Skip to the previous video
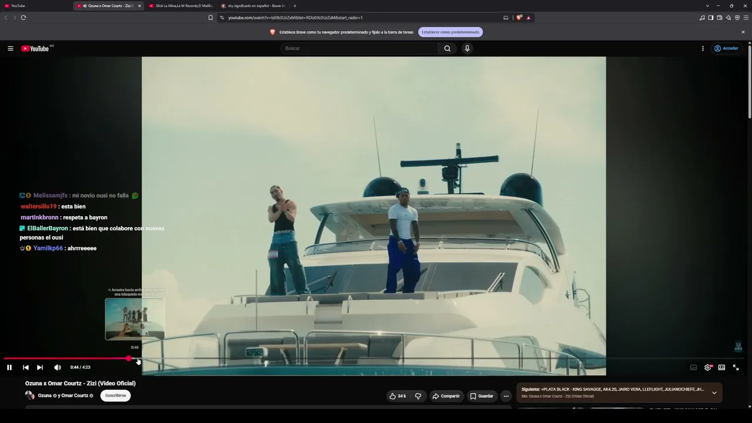The image size is (752, 423). [26, 367]
